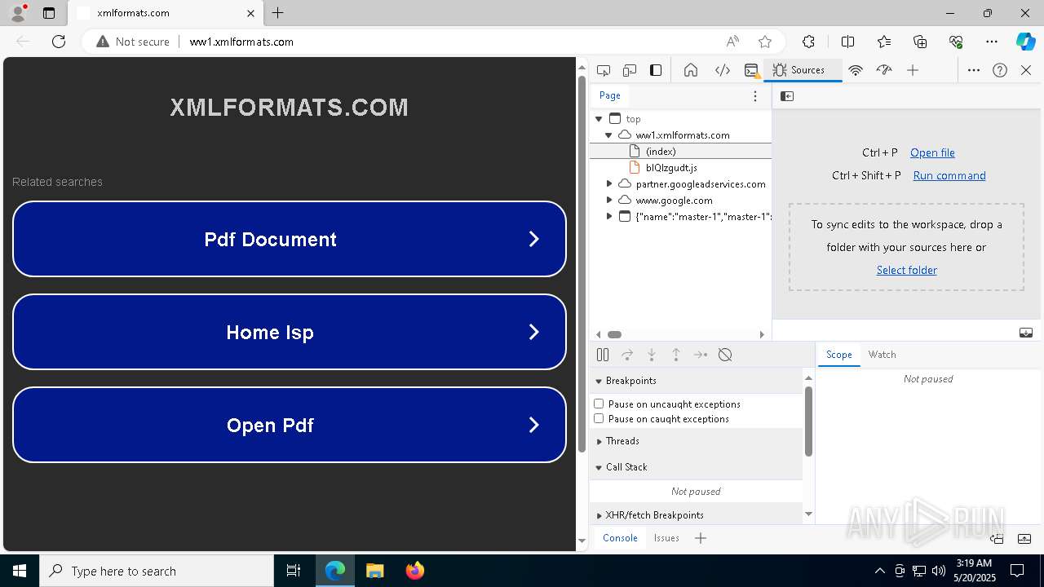
Task: Click the Open Pdf search button
Action: 290,425
